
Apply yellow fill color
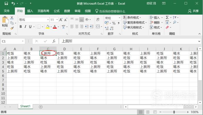coord(48,27)
